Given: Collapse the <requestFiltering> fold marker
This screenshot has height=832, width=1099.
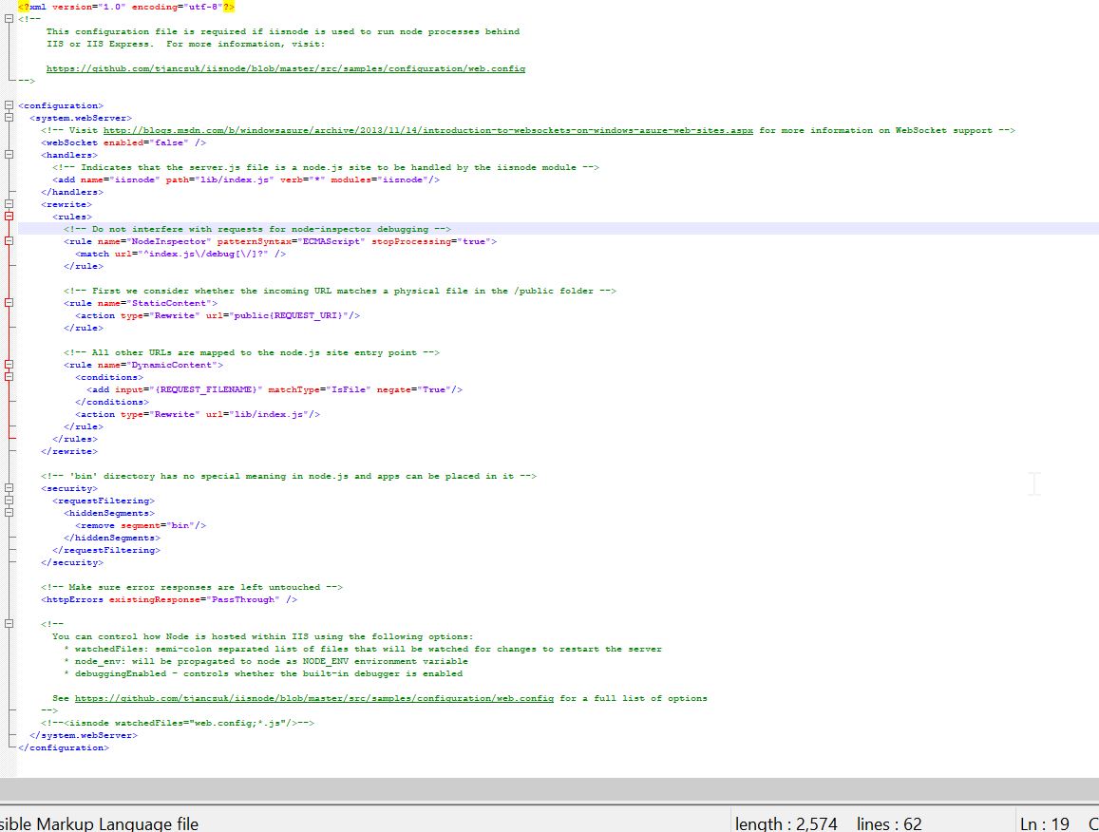Looking at the screenshot, I should pos(9,501).
